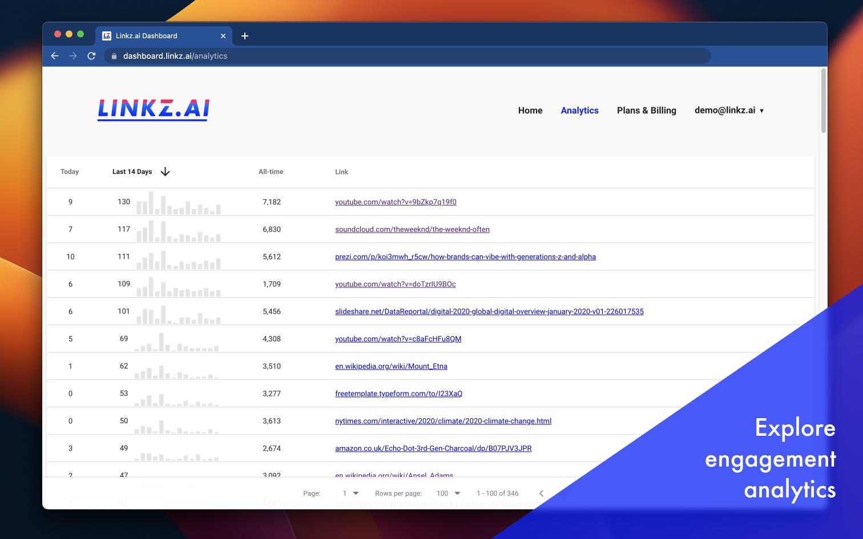863x539 pixels.
Task: Open the Rows per page dropdown
Action: click(448, 493)
